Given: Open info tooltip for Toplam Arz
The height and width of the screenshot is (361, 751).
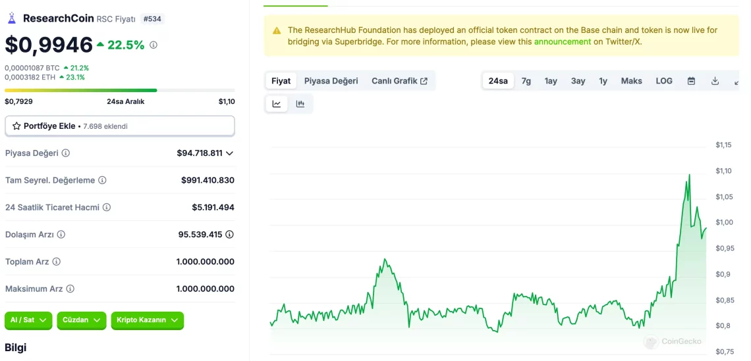Looking at the screenshot, I should (x=57, y=262).
